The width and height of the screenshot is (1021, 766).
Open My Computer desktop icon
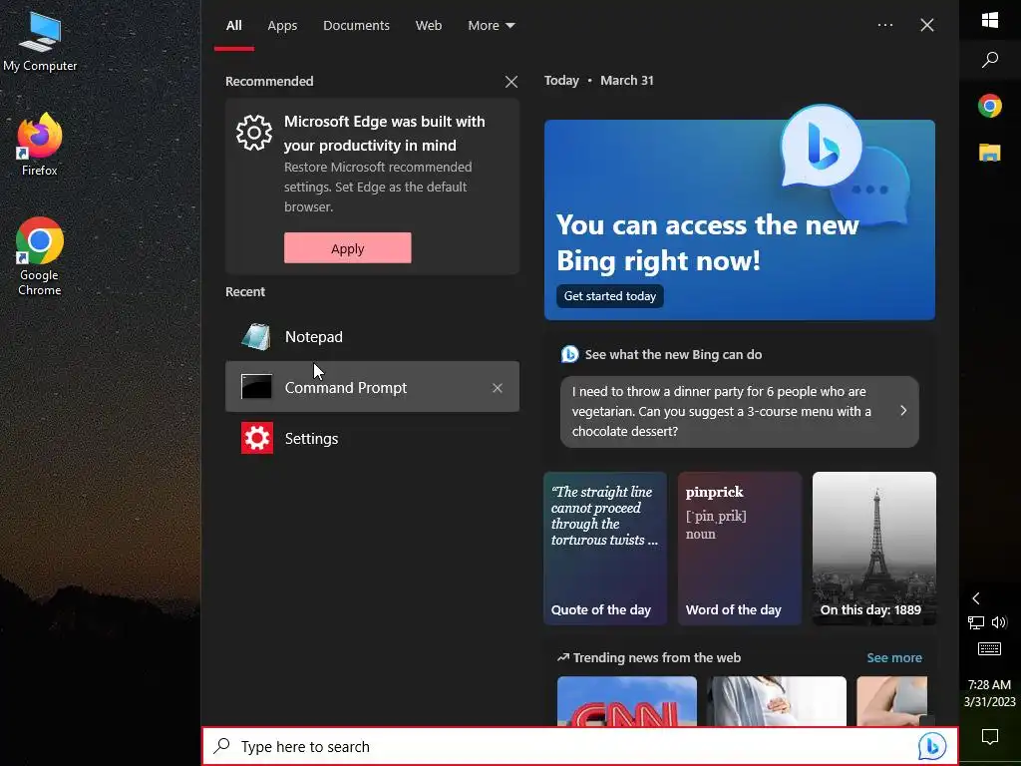(40, 42)
